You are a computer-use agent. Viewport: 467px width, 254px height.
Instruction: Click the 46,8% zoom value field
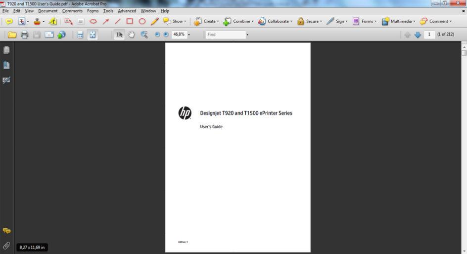[x=179, y=35]
